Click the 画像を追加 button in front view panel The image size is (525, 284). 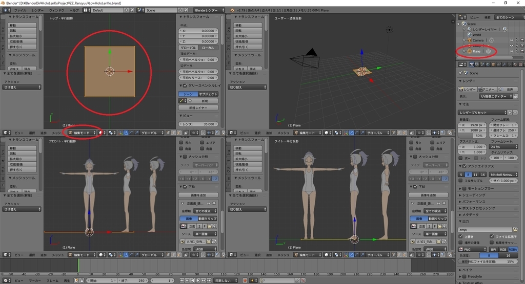tap(198, 195)
